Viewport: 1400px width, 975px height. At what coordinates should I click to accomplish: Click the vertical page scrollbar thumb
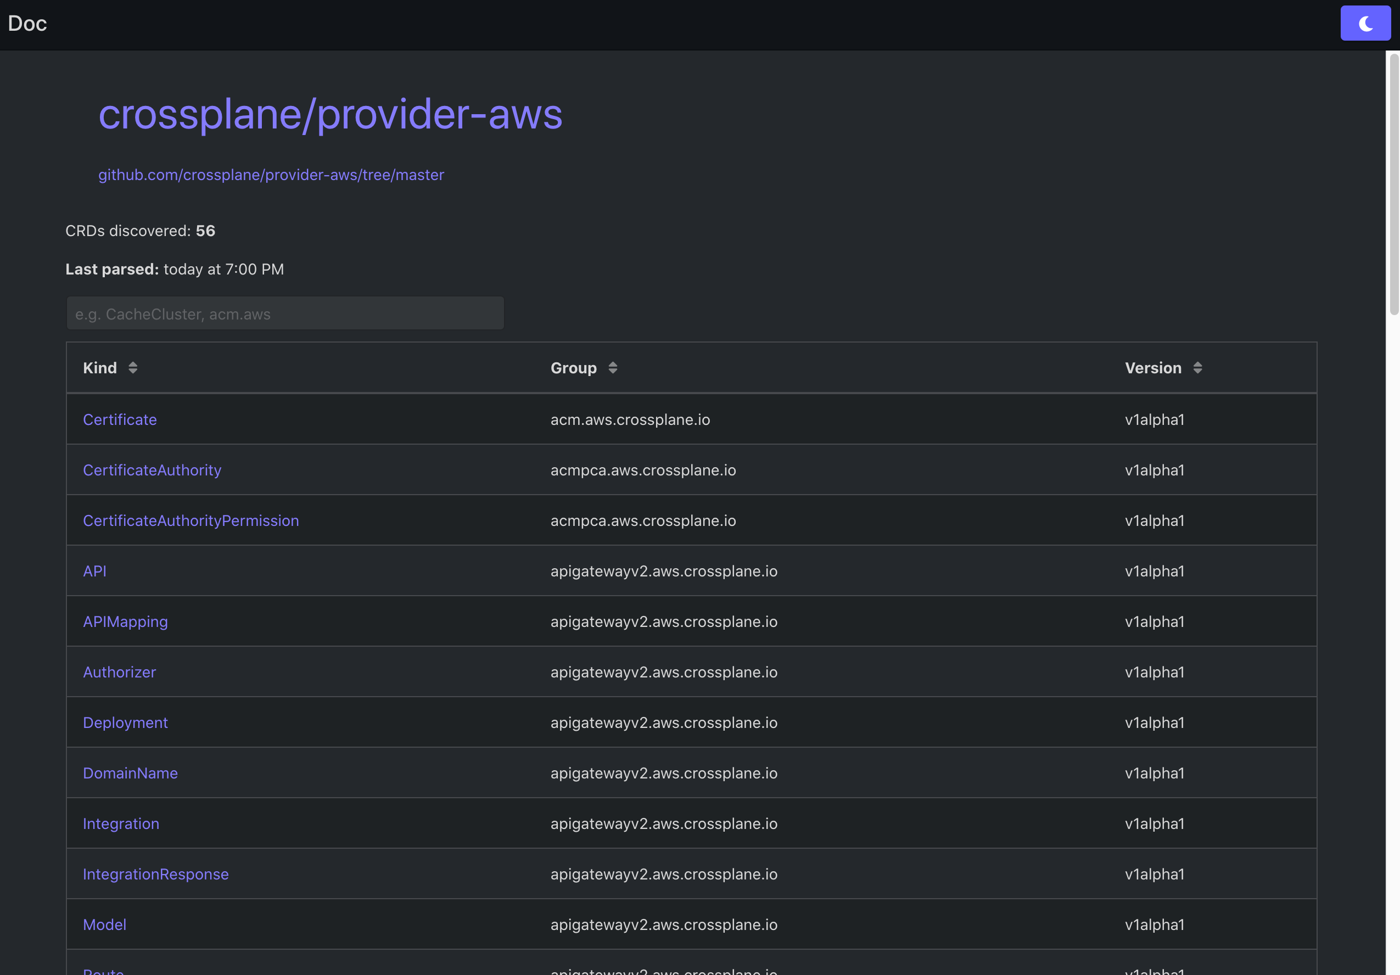coord(1394,184)
